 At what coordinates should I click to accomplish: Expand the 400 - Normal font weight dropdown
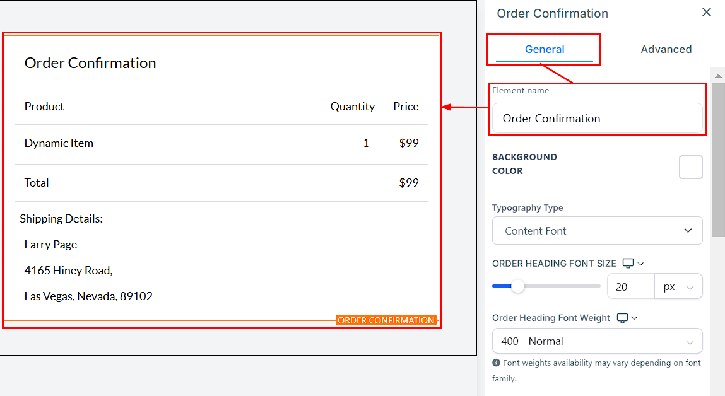[x=597, y=341]
